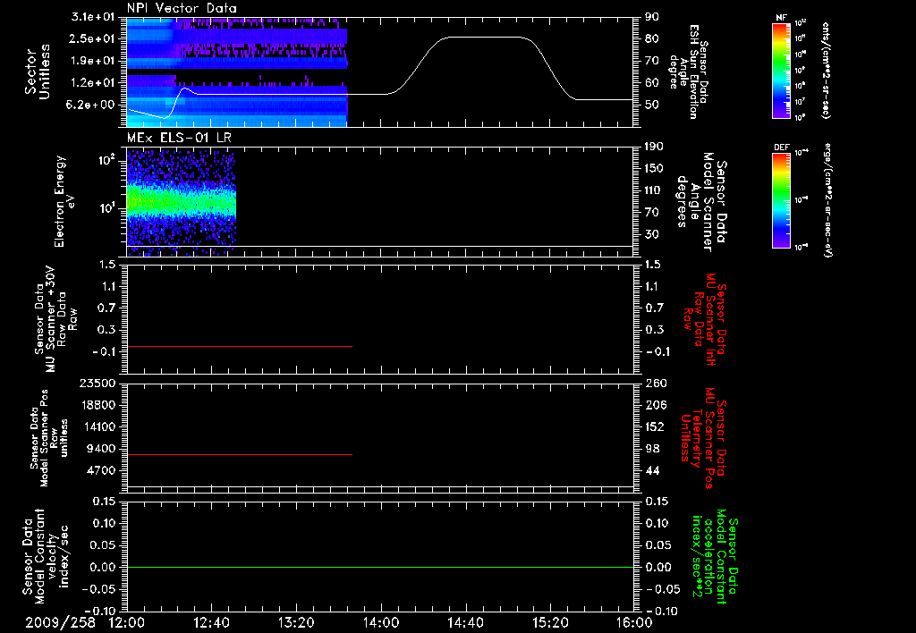Click the 'Sector Unitless' axis label
The height and width of the screenshot is (633, 916).
pyautogui.click(x=38, y=72)
